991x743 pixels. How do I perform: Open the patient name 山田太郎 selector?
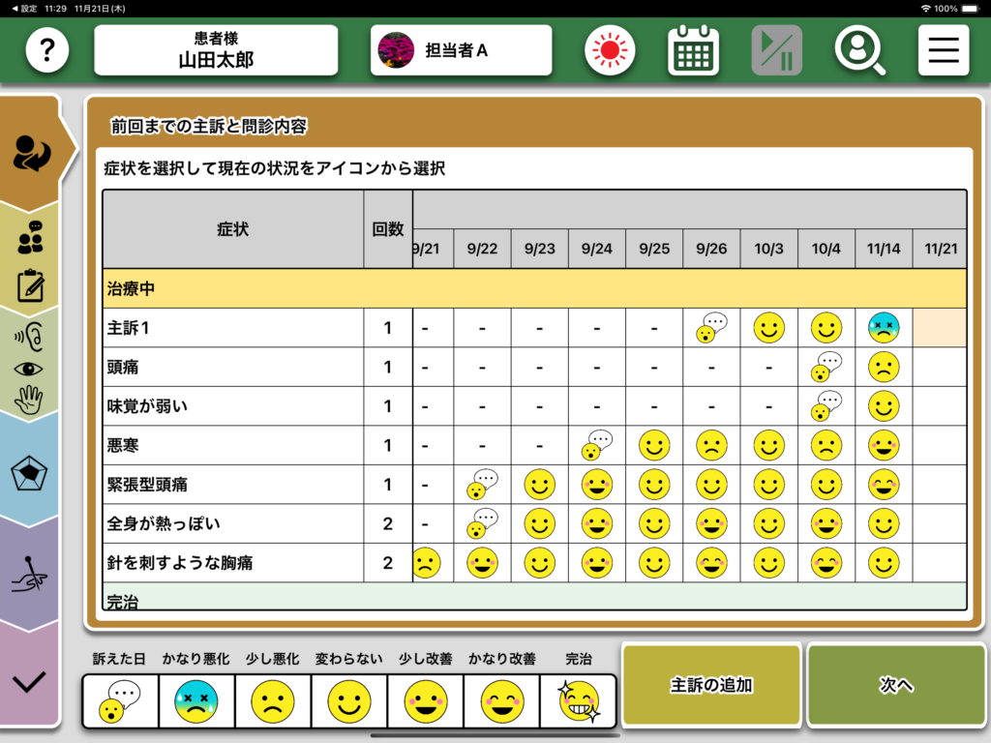(216, 50)
